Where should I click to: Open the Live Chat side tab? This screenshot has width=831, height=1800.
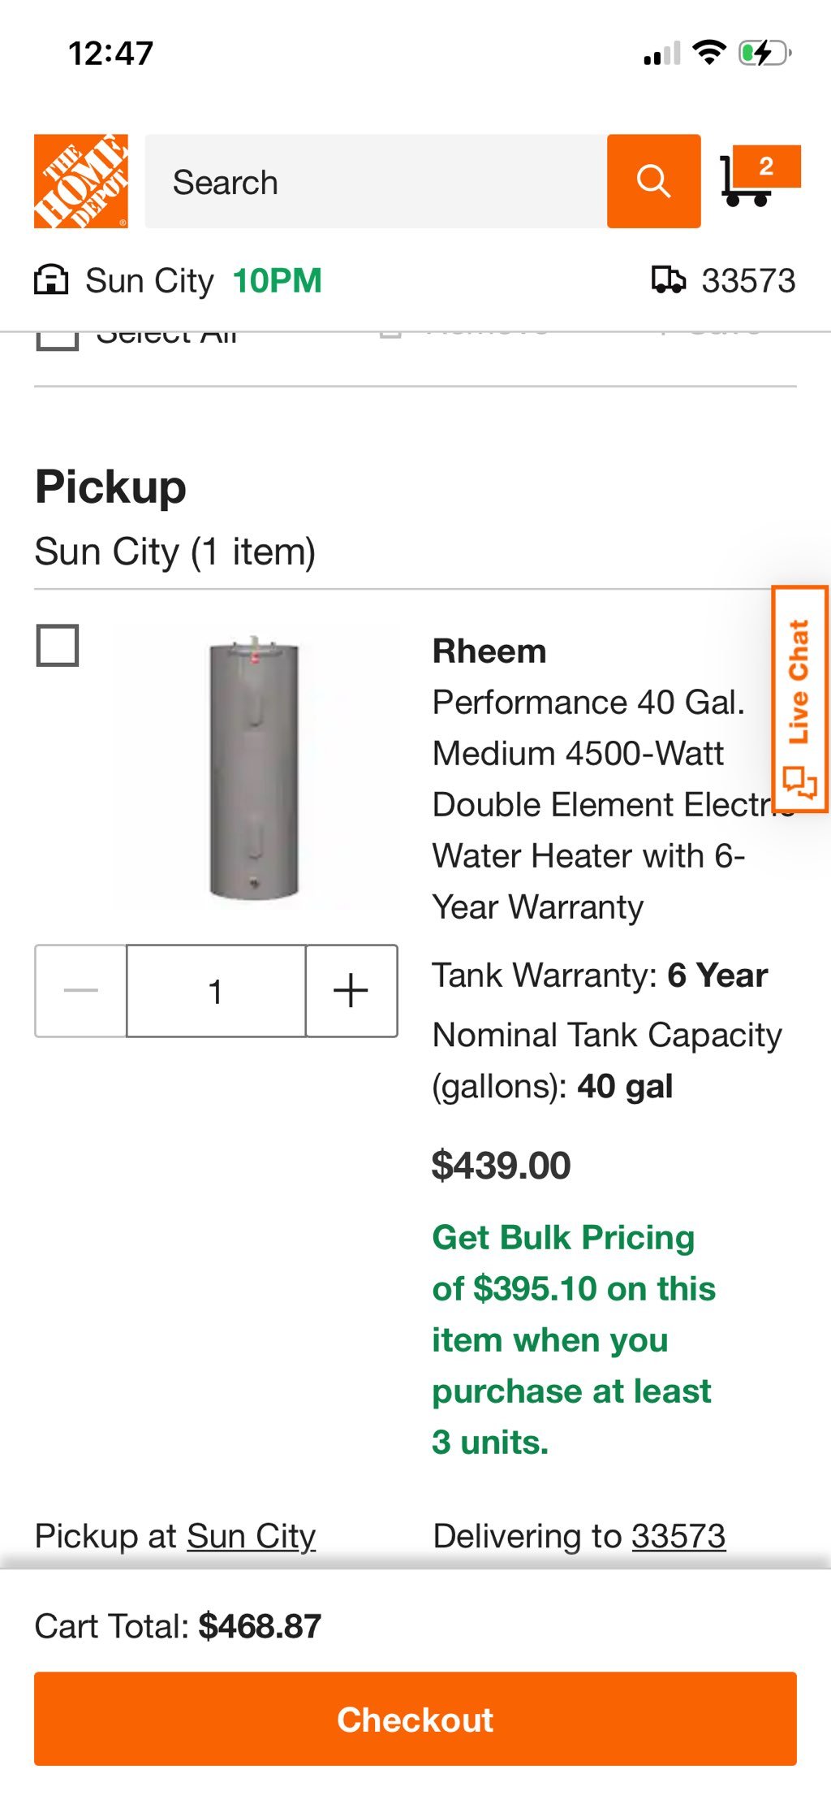[x=799, y=699]
